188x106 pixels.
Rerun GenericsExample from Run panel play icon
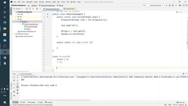coord(14,77)
